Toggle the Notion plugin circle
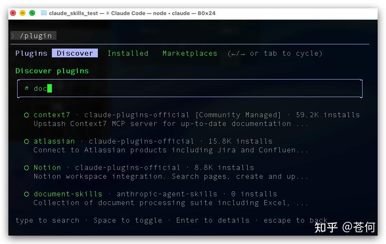Screen dimensions: 386x244 click(x=27, y=168)
